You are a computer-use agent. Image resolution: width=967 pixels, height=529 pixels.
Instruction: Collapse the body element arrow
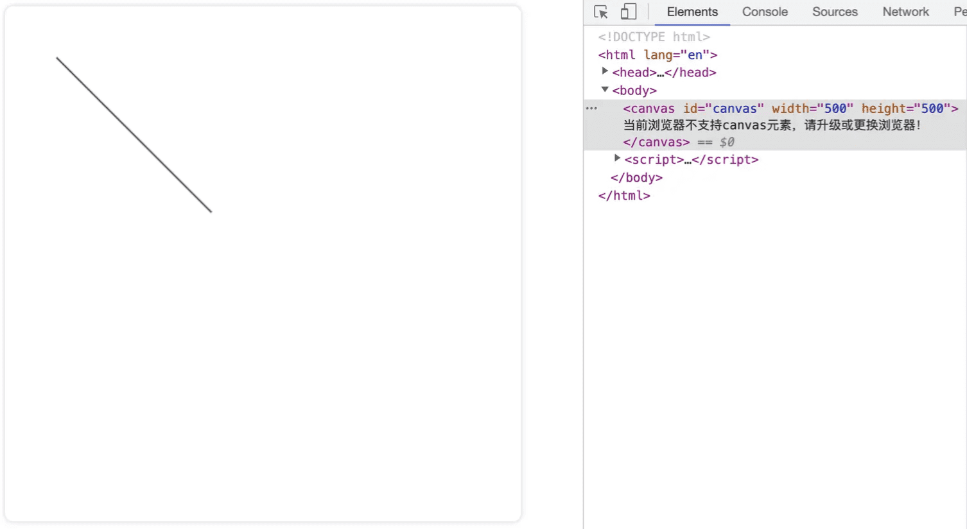605,90
